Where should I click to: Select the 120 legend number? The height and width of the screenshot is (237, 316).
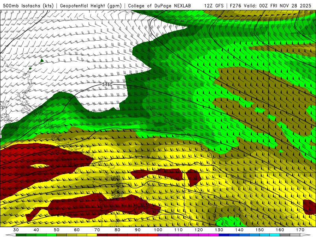pos(199,230)
